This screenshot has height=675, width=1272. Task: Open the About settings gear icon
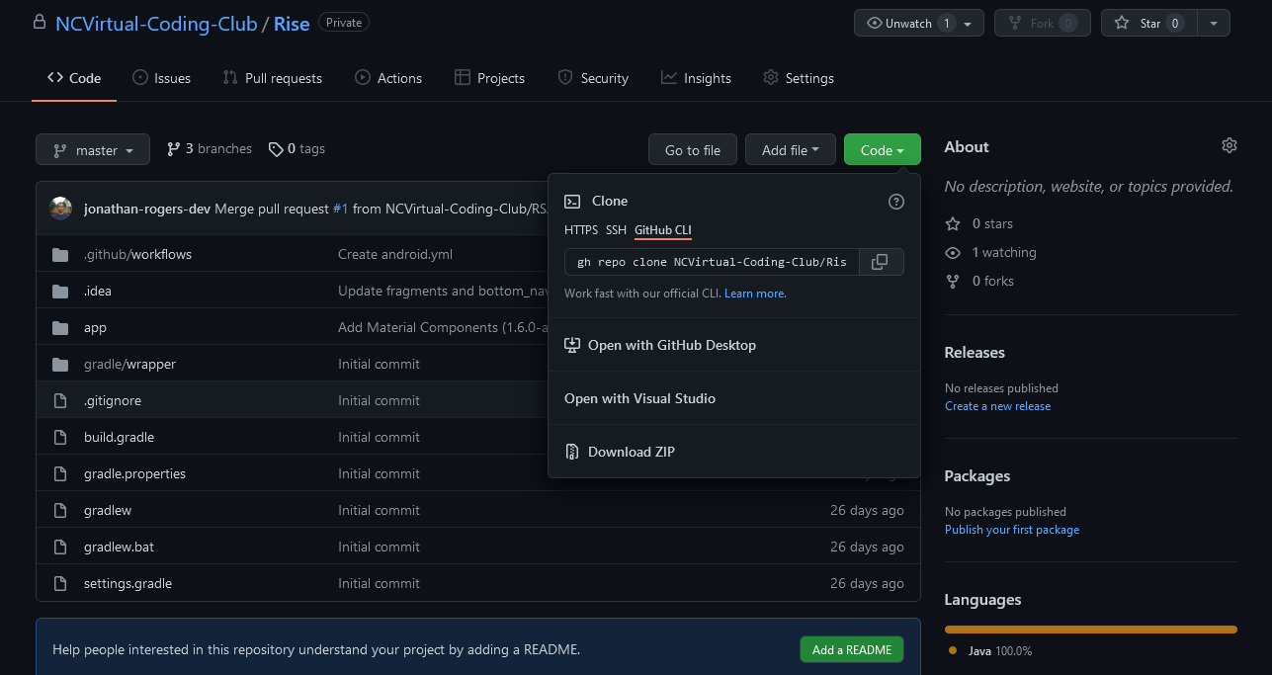coord(1230,145)
